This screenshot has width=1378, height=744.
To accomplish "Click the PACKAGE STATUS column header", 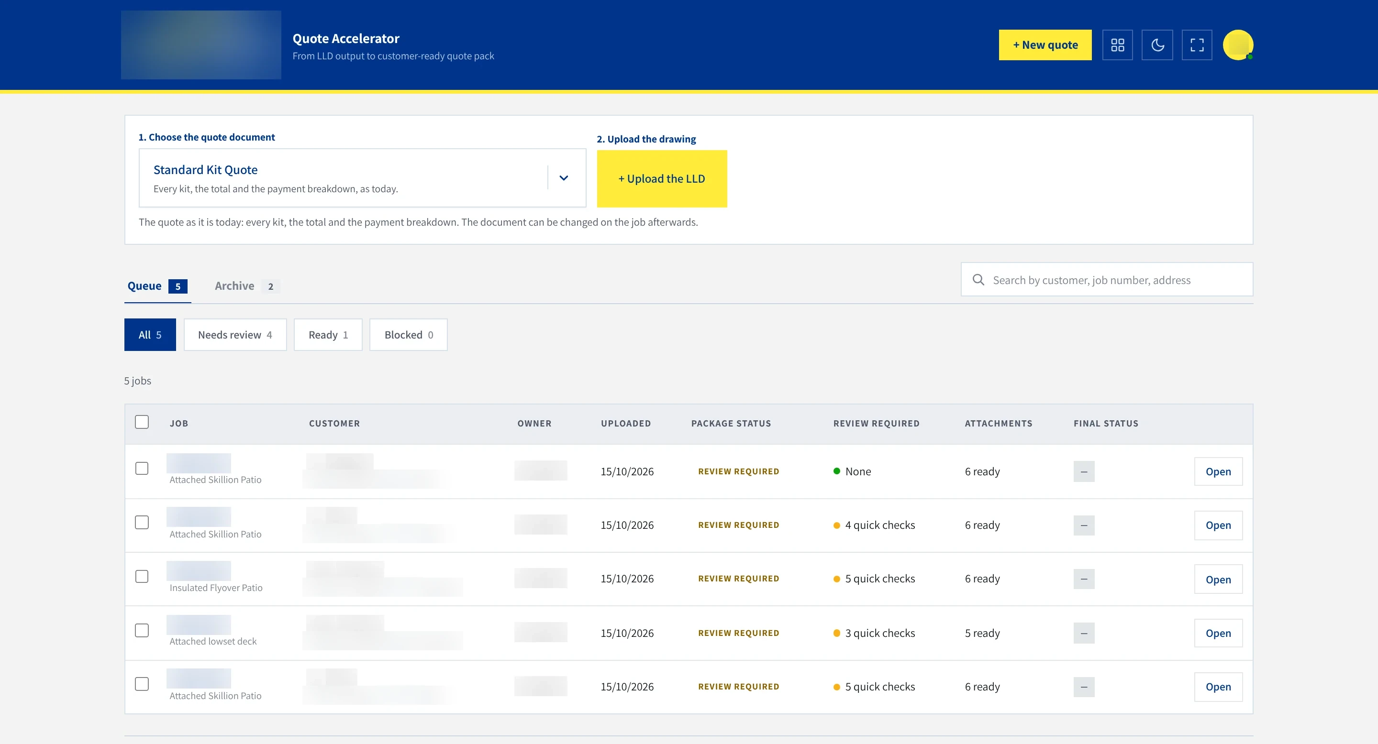I will (731, 423).
